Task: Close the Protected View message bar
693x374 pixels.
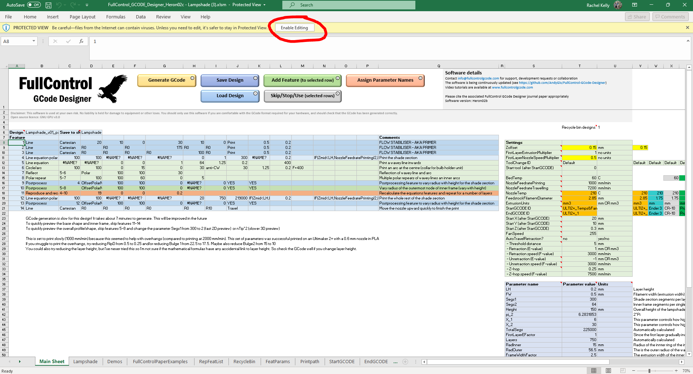Action: coord(687,27)
